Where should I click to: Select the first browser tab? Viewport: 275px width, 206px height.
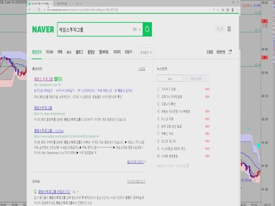(40, 3)
